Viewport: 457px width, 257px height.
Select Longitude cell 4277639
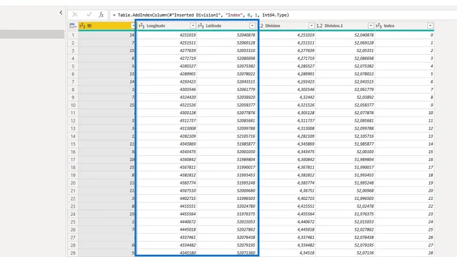(167, 50)
